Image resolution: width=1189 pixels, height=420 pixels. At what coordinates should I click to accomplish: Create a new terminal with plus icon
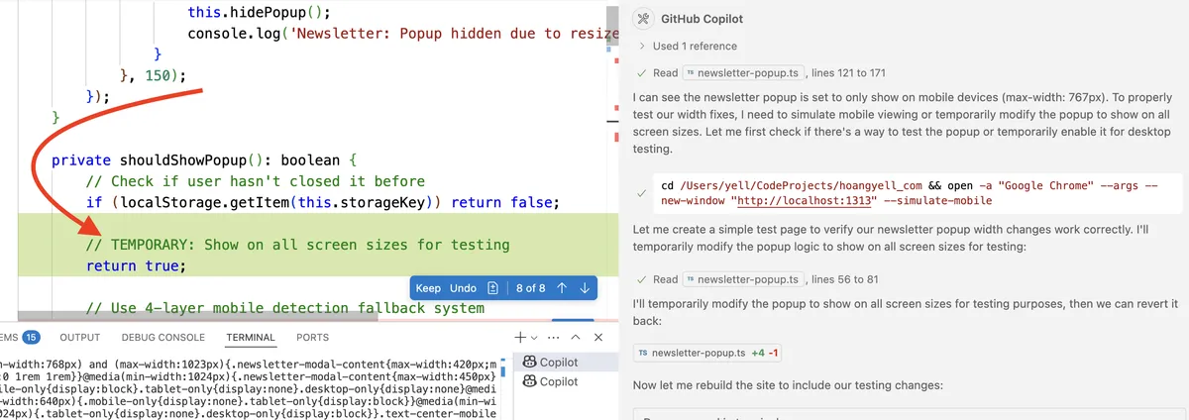[x=519, y=337]
